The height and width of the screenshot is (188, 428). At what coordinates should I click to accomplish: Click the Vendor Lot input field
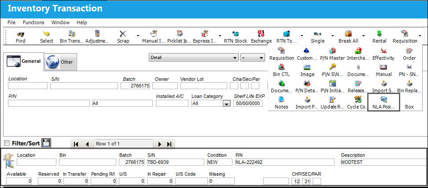[203, 86]
